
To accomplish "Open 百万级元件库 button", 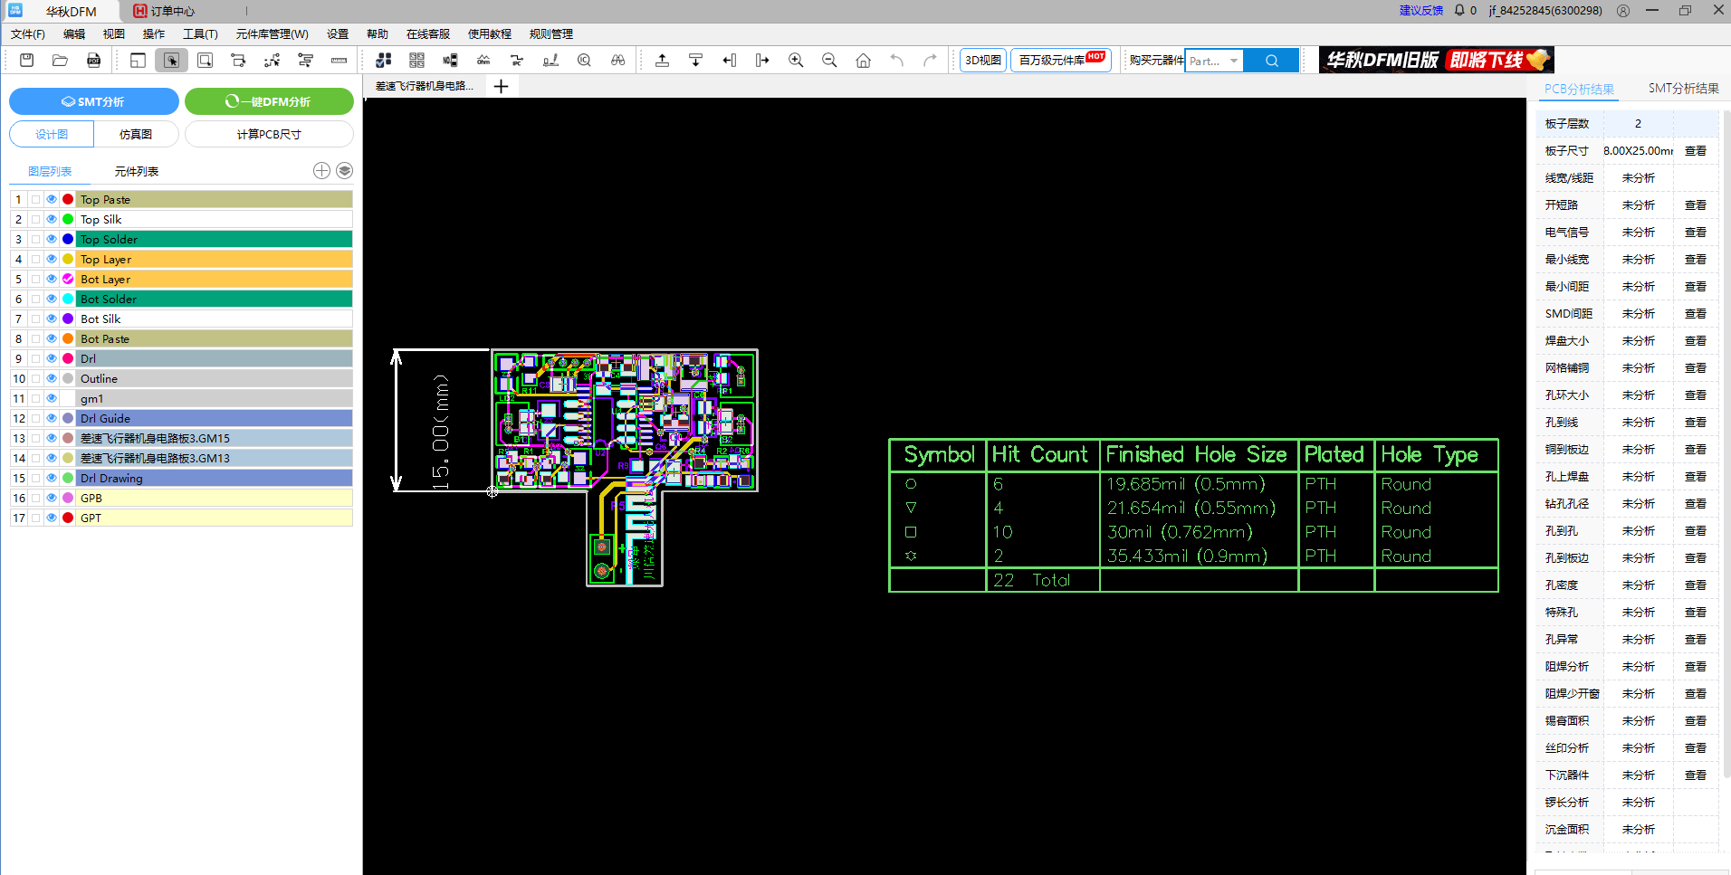I will 1060,61.
